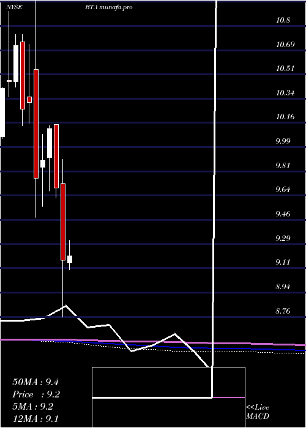
Task: Click the 10.51 price axis label
Action: (285, 68)
